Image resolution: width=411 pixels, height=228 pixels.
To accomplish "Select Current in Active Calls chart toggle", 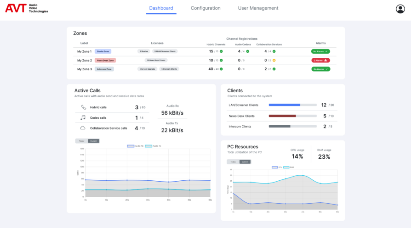I will coord(94,141).
